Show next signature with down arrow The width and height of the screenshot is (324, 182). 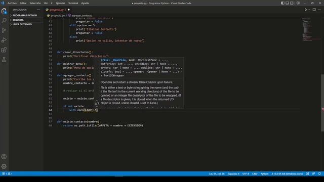click(x=97, y=107)
